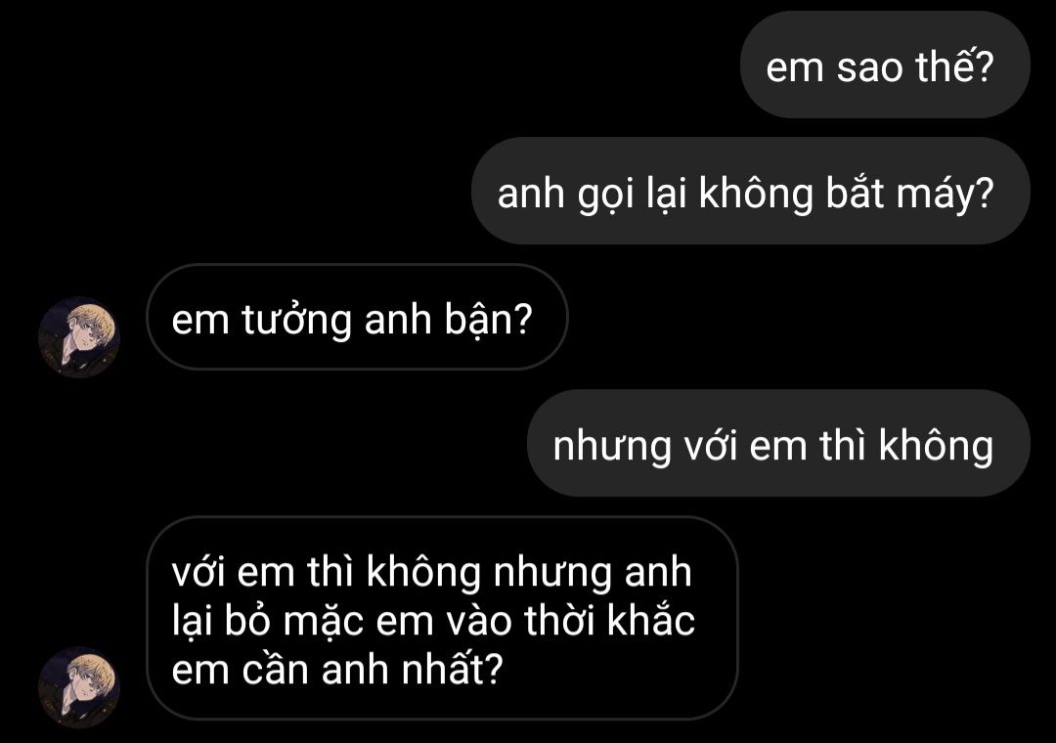Open the blond anime profile picture mid-chat
The height and width of the screenshot is (743, 1056).
click(x=79, y=337)
